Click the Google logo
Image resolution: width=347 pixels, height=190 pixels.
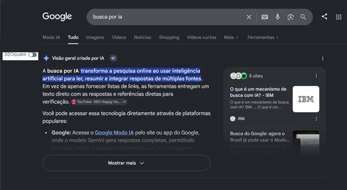[57, 17]
